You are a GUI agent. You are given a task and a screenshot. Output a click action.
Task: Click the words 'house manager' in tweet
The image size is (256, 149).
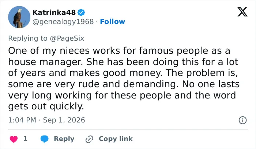[45, 62]
